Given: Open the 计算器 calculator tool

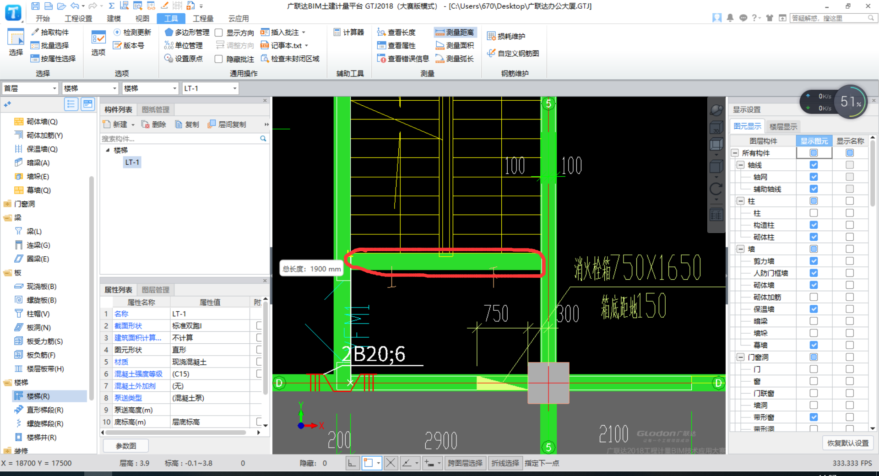Looking at the screenshot, I should pyautogui.click(x=349, y=32).
